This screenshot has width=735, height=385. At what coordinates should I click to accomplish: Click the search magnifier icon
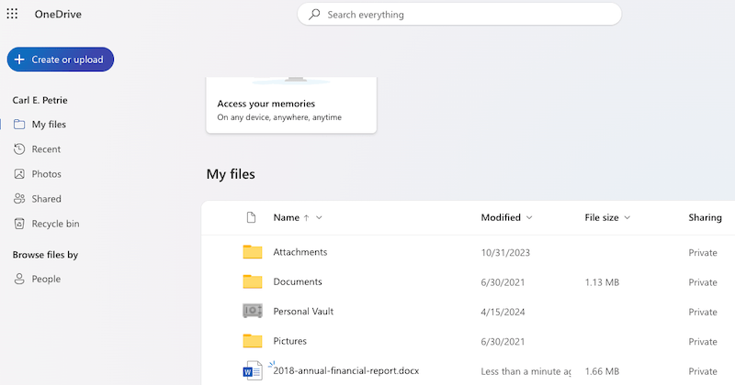point(314,15)
